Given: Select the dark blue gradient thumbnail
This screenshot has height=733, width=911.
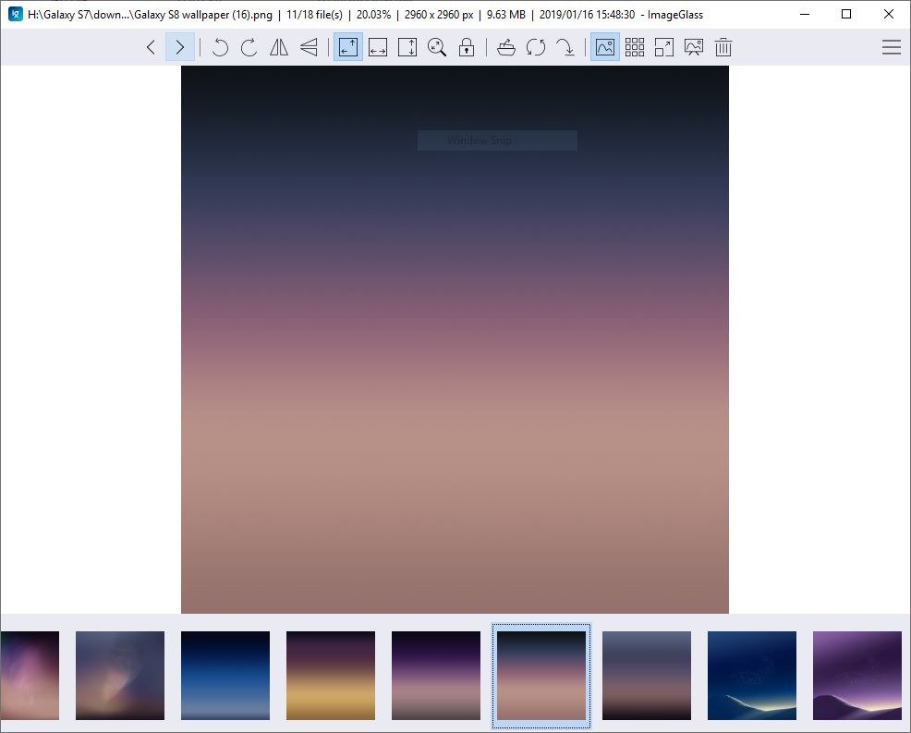Looking at the screenshot, I should click(x=225, y=676).
